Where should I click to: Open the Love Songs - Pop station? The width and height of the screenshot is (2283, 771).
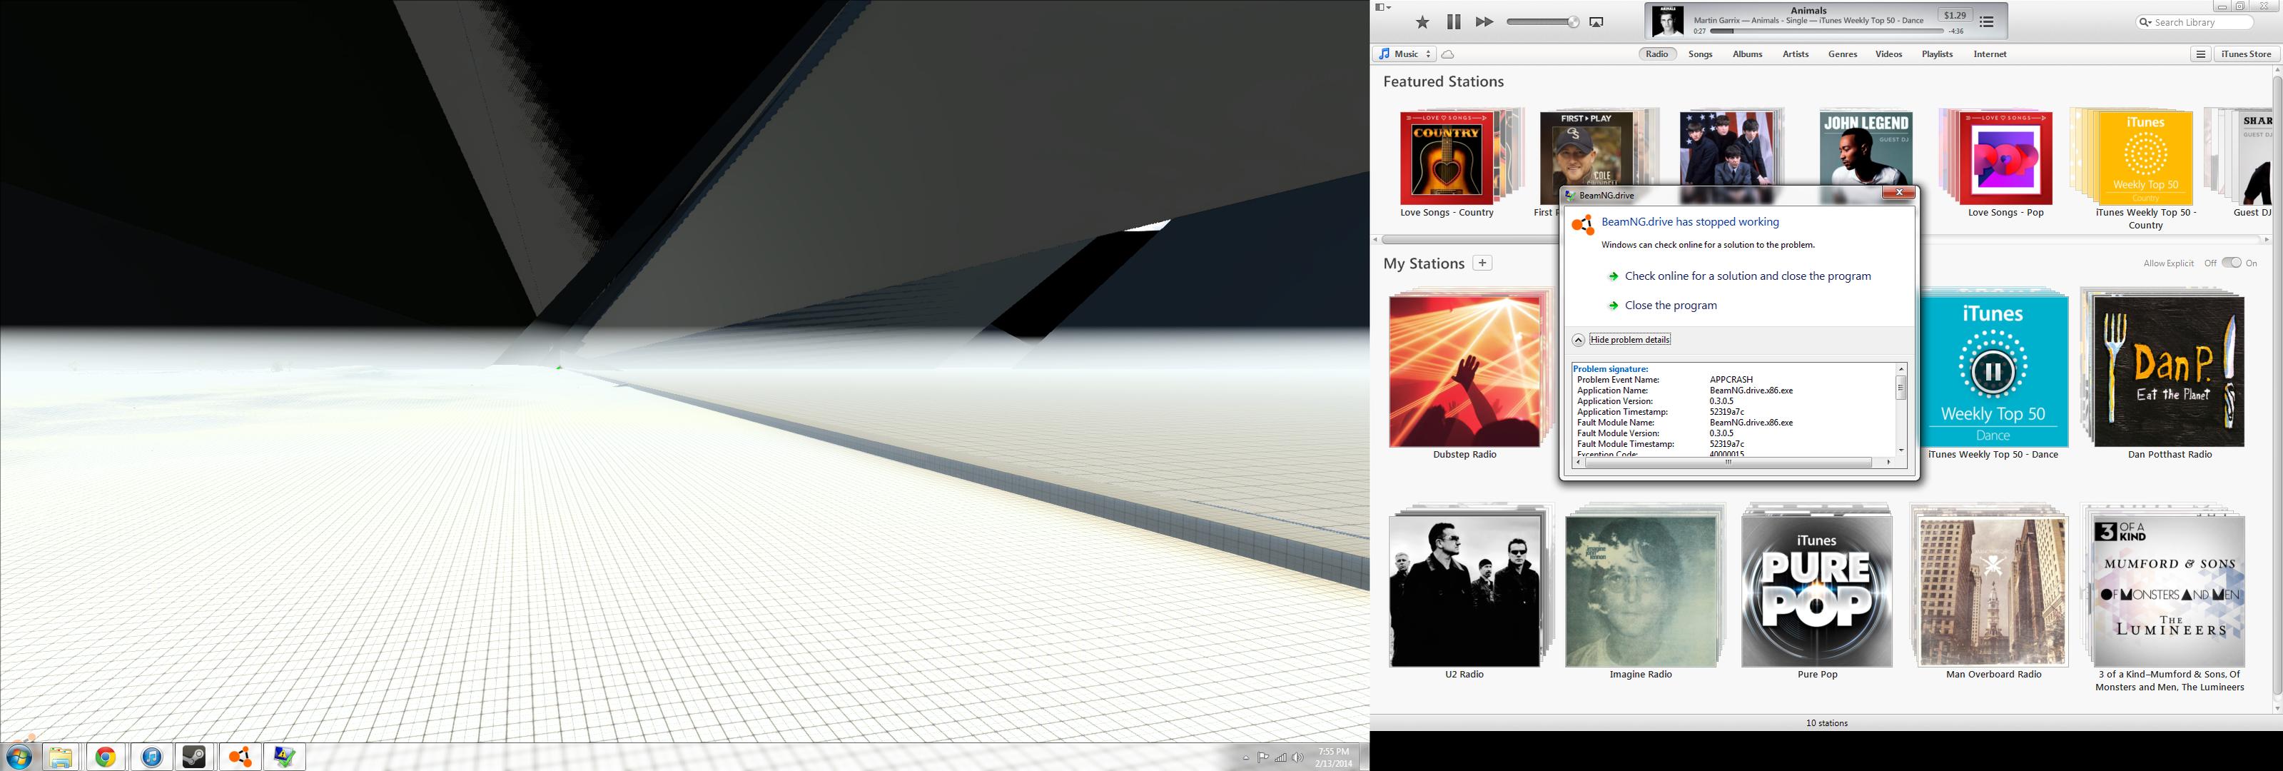[x=2005, y=158]
